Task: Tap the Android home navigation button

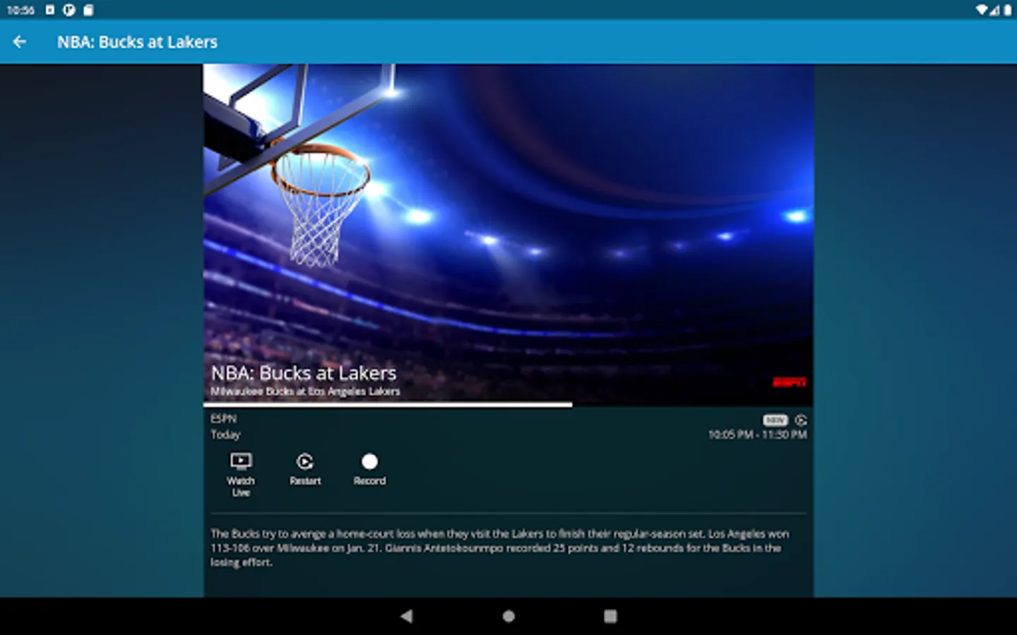Action: click(x=509, y=616)
